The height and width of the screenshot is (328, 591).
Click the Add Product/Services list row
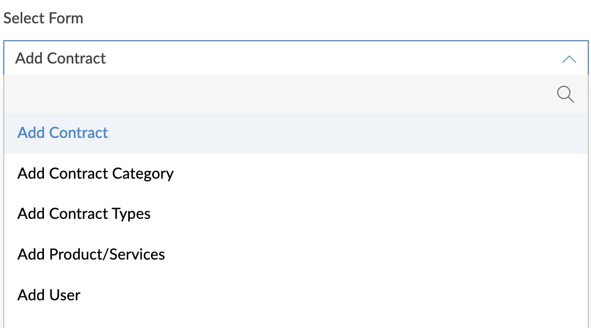(x=296, y=255)
